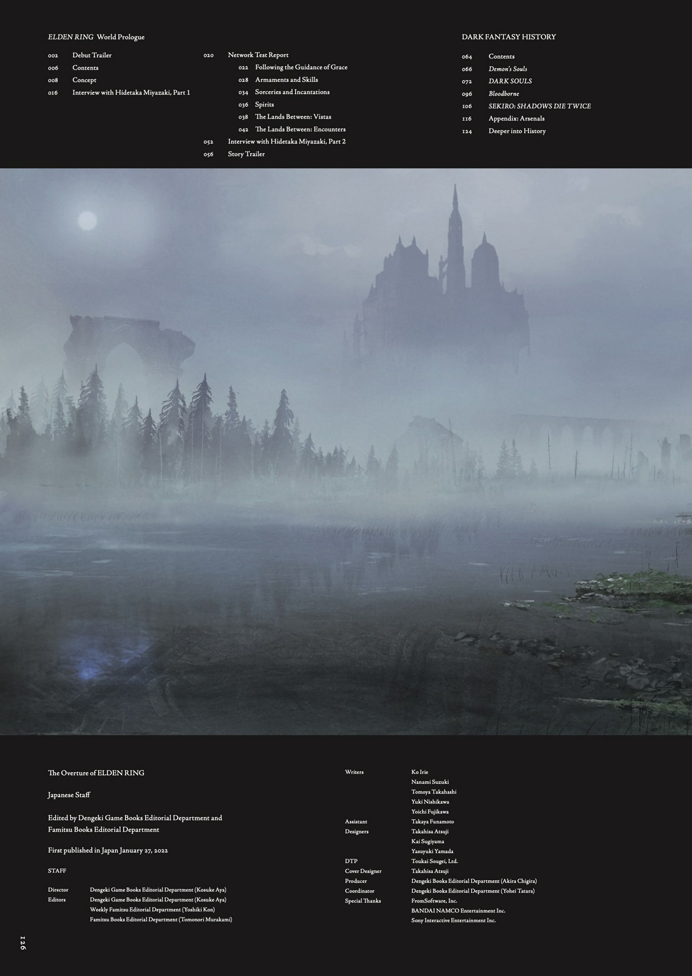Click 'The Lands Between: Vistas'
The image size is (692, 976).
pyautogui.click(x=293, y=117)
